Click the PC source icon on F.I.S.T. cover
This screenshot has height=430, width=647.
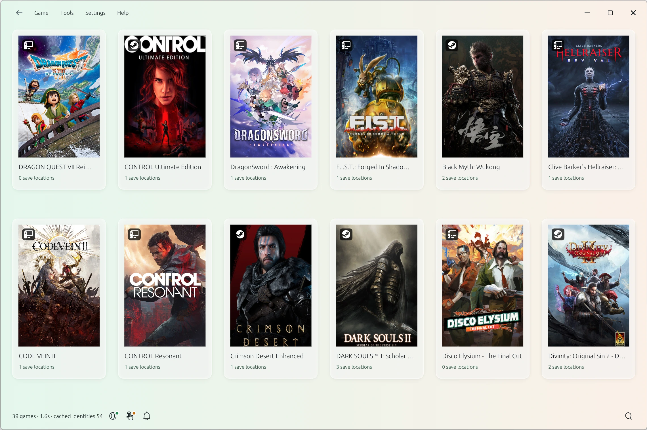[346, 45]
